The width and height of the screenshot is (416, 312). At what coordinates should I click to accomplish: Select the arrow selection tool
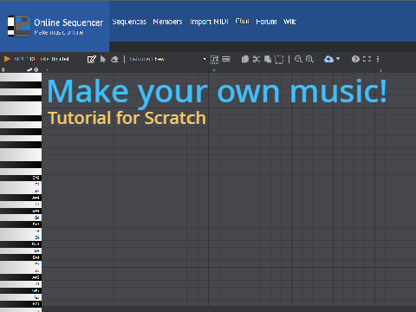pyautogui.click(x=103, y=59)
